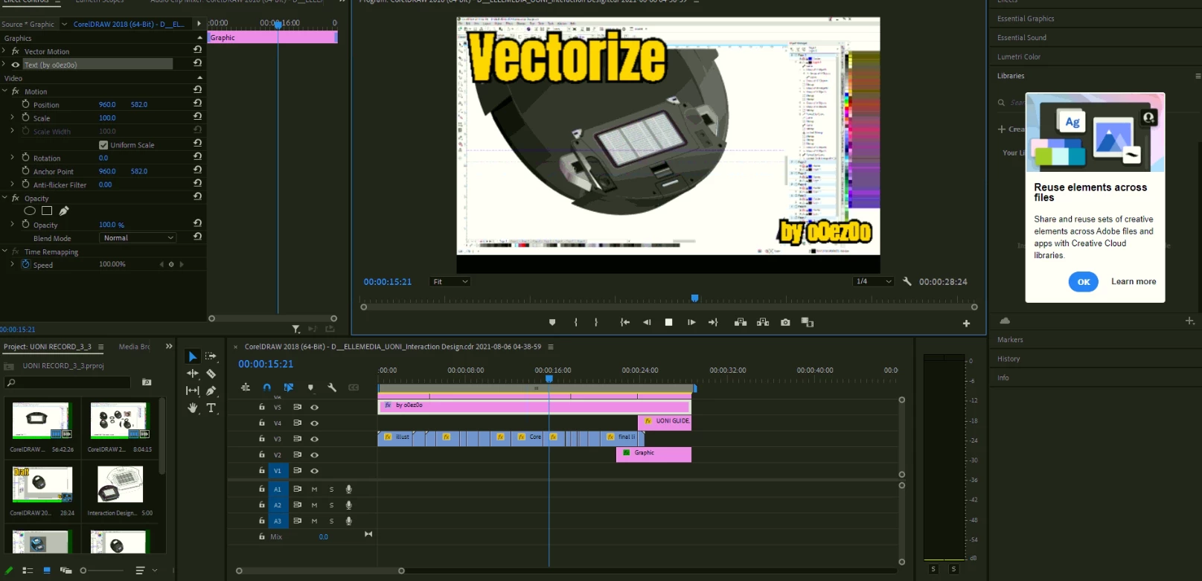
Task: Export frame with camera icon
Action: pyautogui.click(x=785, y=322)
